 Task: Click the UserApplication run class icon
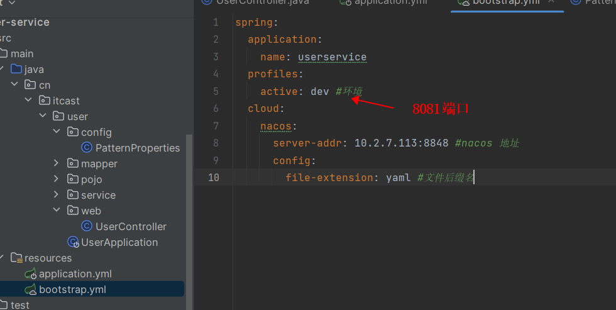(x=74, y=242)
